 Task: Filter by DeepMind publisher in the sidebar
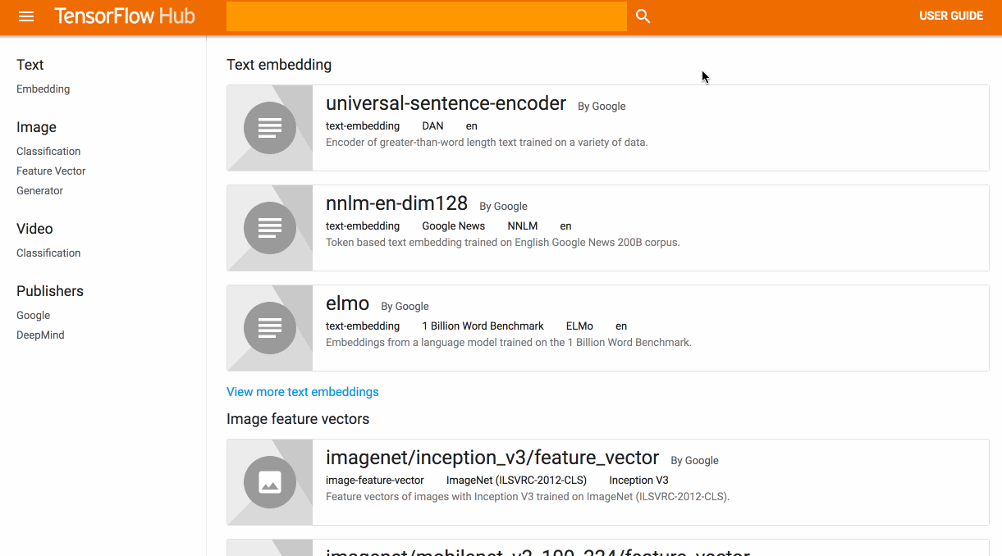point(40,335)
